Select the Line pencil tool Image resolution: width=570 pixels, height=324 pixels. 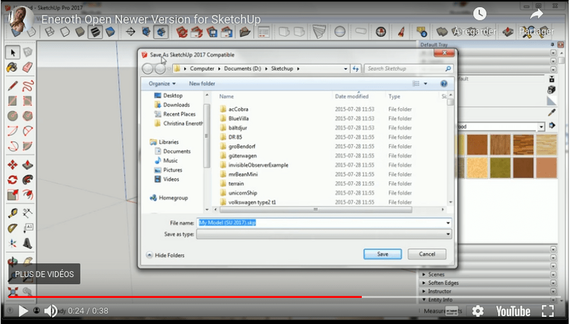(13, 86)
